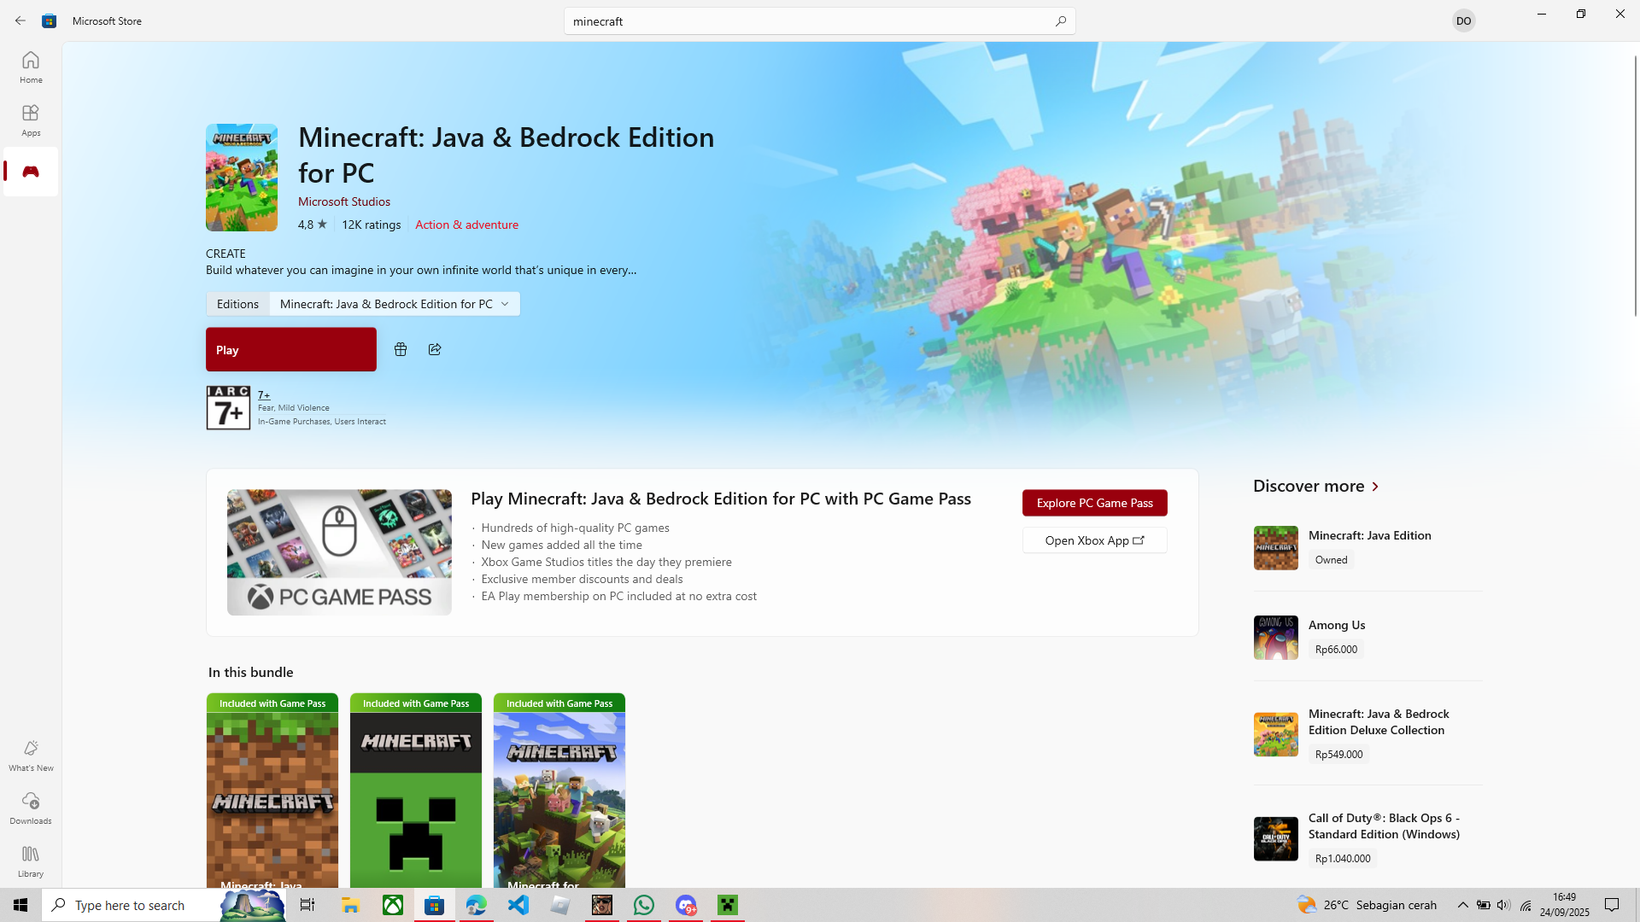Click the 7+ age rating link
The image size is (1640, 922).
click(264, 394)
